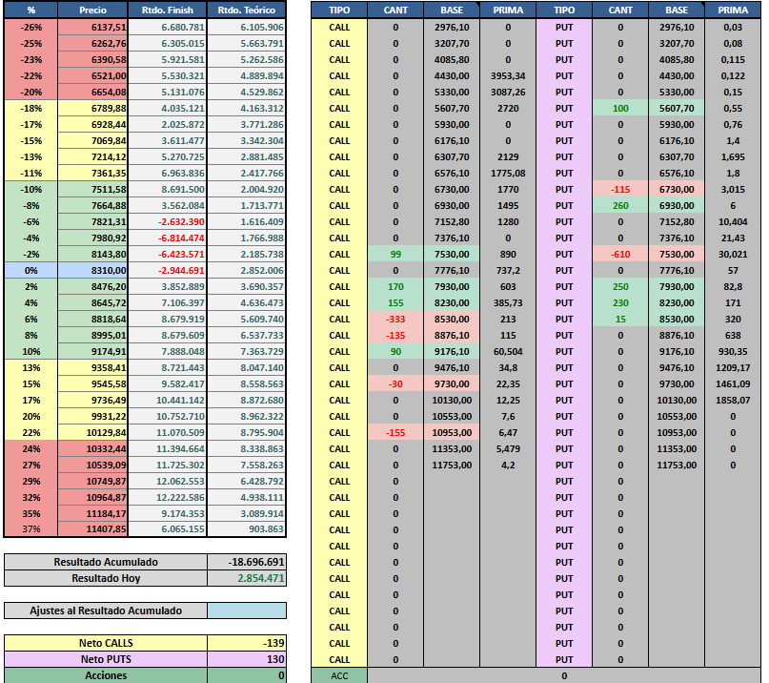769x683 pixels.
Task: Click the 'Ajustes al Resultado Acumulado' label
Action: [106, 611]
